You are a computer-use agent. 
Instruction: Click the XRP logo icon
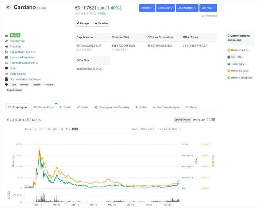click(229, 57)
